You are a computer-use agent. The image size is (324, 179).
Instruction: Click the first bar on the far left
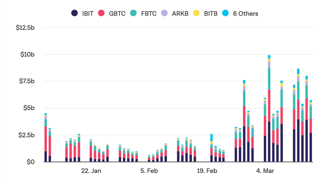(x=46, y=138)
